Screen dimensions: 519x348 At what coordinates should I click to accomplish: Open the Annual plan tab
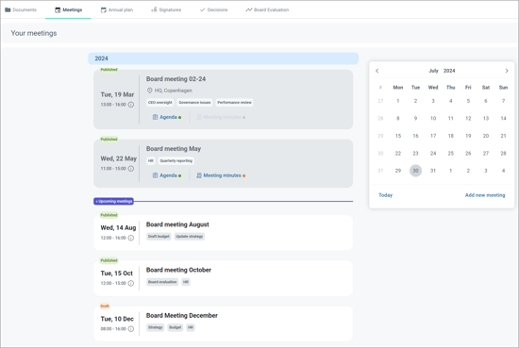pos(116,10)
